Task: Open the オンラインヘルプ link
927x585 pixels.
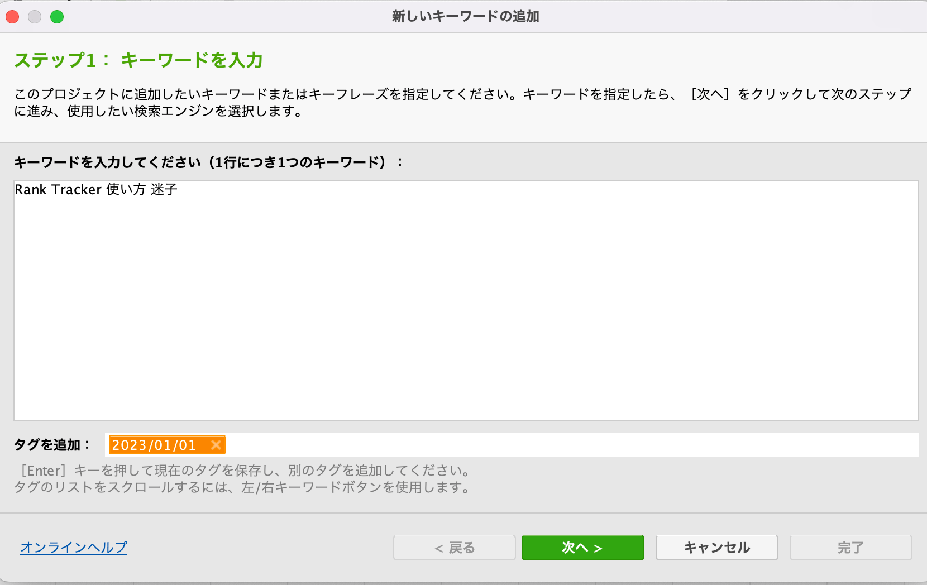Action: tap(74, 548)
